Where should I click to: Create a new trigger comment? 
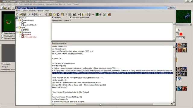click(62, 14)
